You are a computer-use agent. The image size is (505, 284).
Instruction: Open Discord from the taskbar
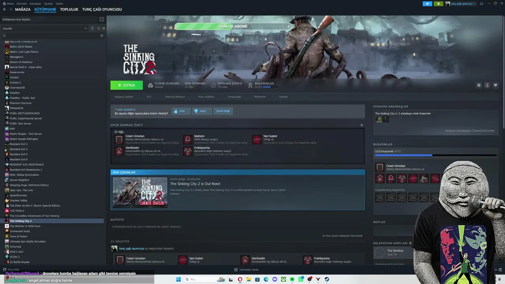point(275,279)
